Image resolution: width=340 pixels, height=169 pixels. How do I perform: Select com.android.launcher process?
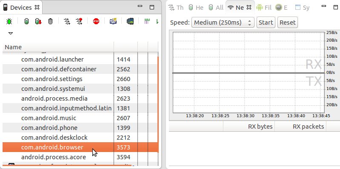pos(52,59)
